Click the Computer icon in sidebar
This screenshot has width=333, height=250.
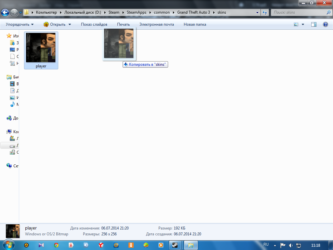(9, 132)
